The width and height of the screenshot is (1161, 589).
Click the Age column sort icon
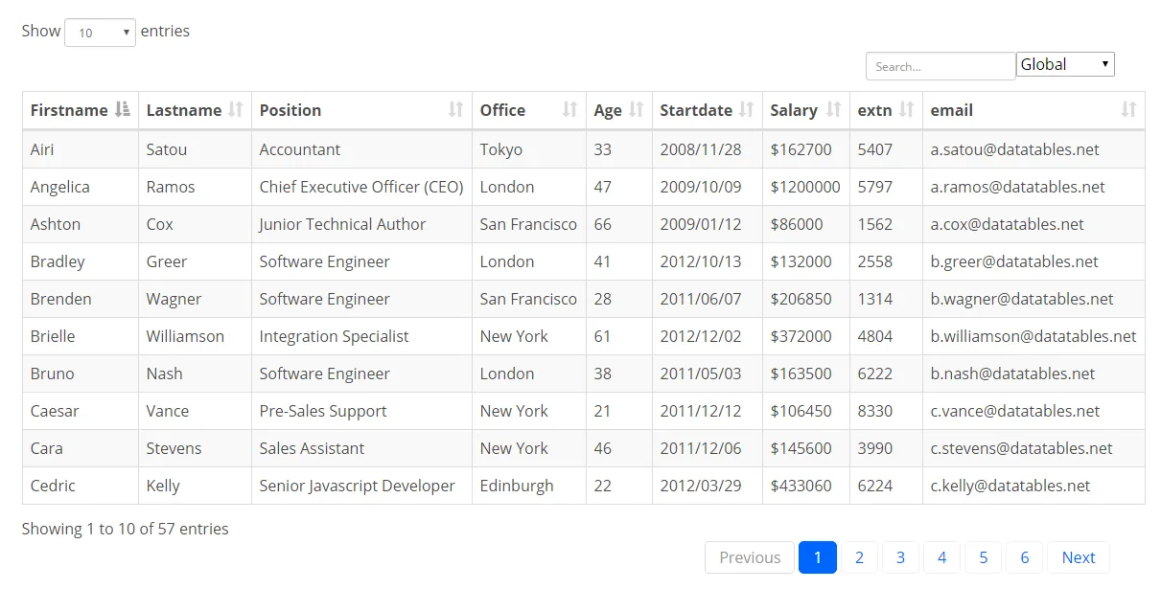pyautogui.click(x=637, y=110)
